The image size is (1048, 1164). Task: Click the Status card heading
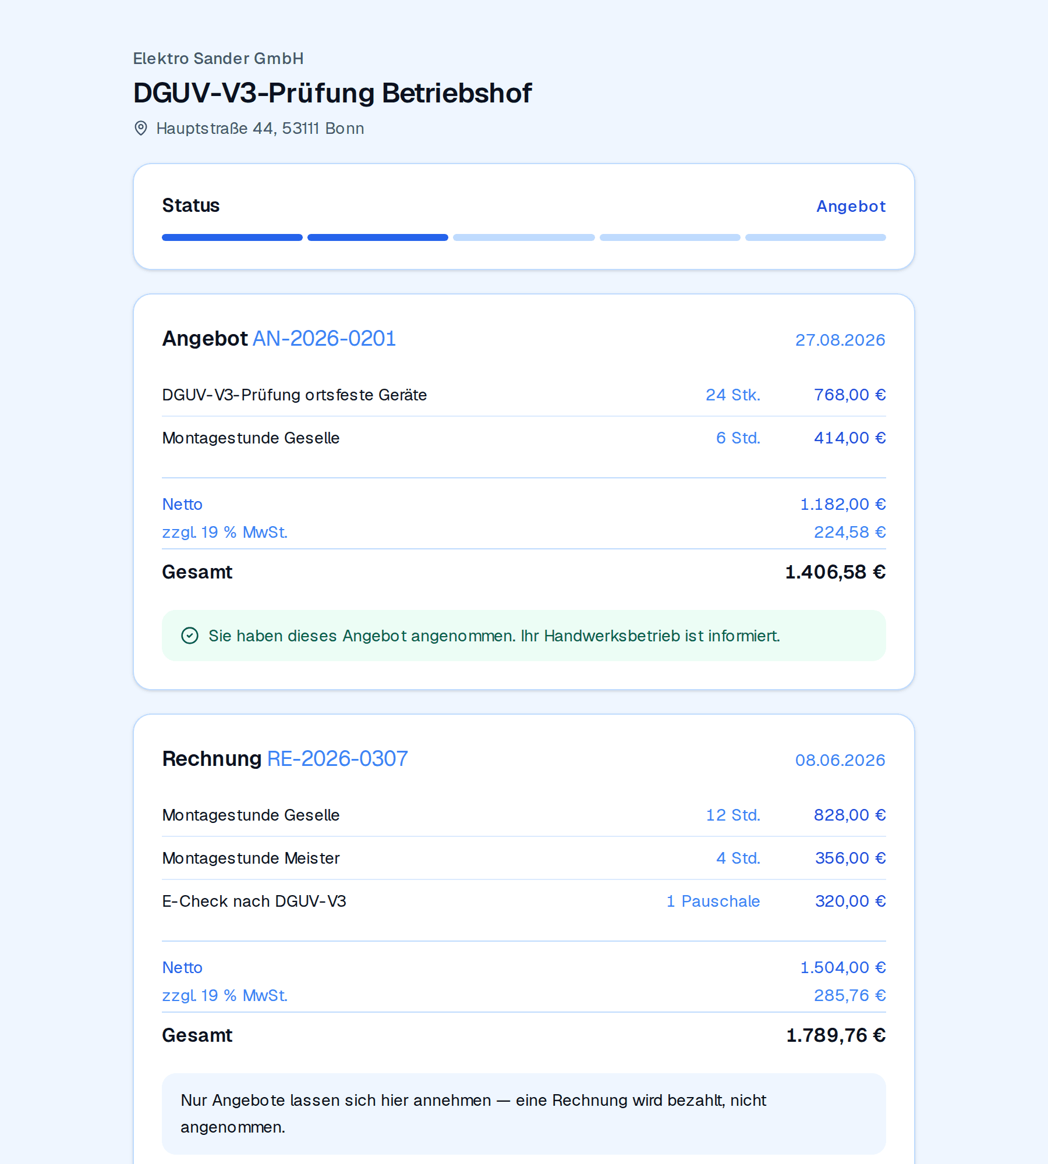pos(191,205)
